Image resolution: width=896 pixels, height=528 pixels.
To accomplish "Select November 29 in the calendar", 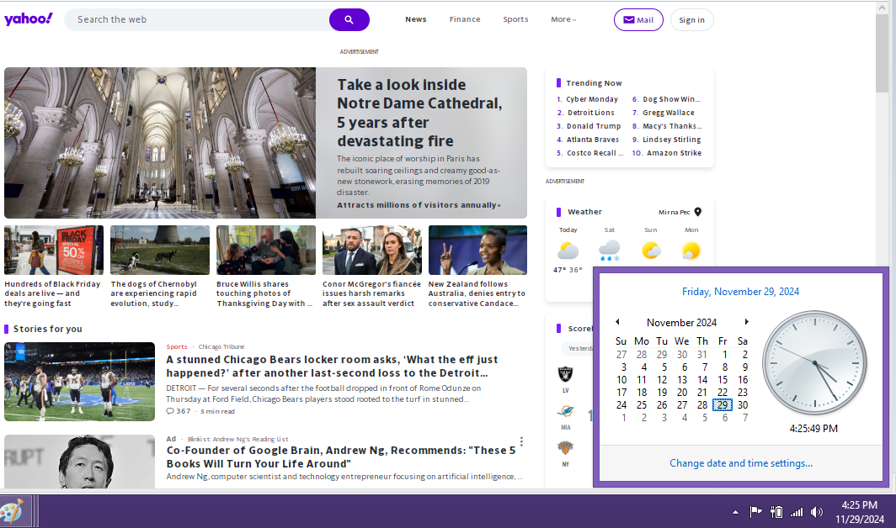I will point(723,404).
